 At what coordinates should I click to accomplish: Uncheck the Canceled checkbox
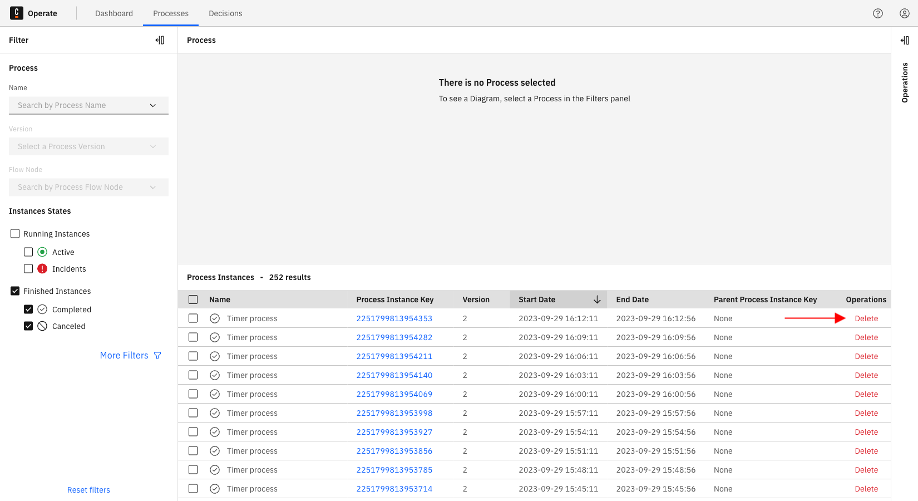(28, 326)
